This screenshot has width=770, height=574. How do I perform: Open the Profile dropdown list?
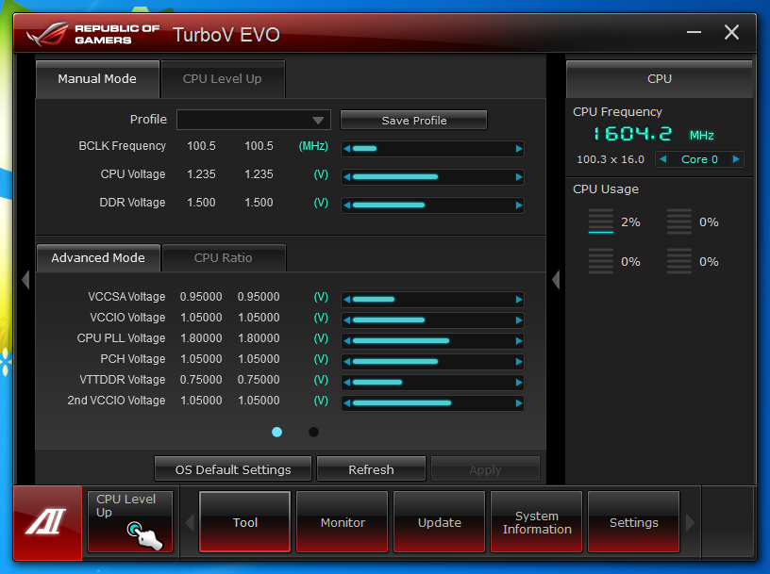254,120
